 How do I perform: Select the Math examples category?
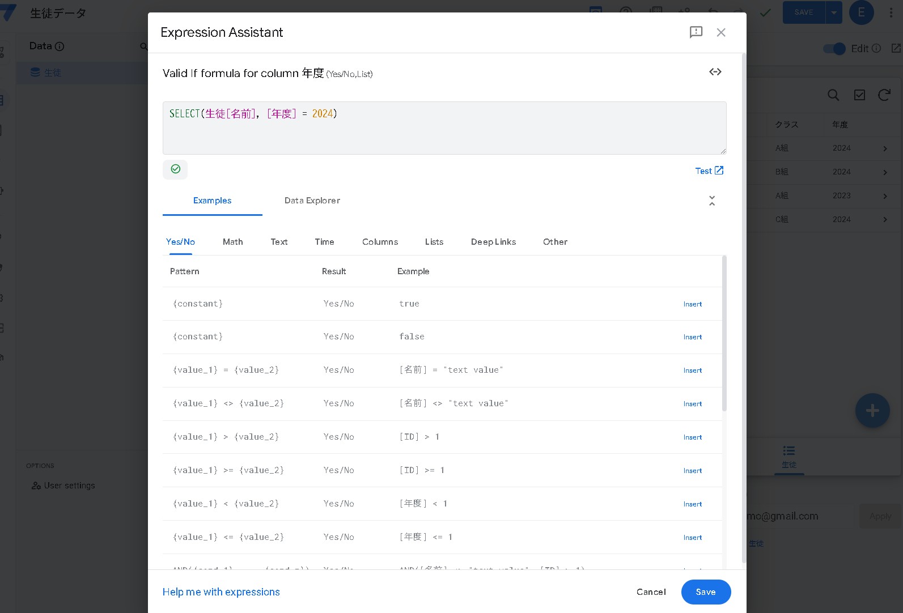tap(232, 242)
